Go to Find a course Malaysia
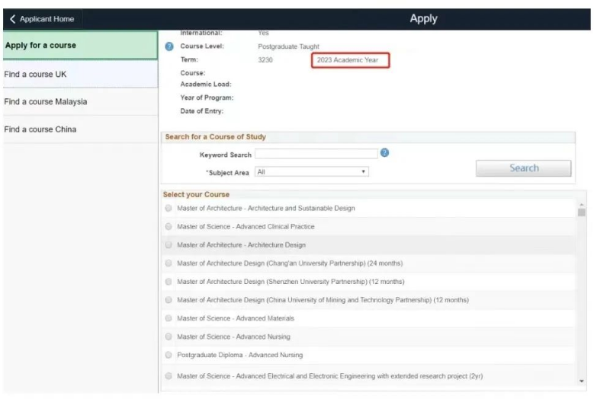594x399 pixels. (80, 102)
